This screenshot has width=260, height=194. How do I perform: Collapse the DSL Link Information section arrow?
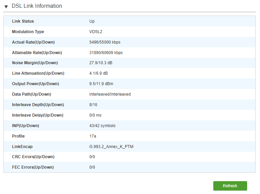tap(6, 7)
